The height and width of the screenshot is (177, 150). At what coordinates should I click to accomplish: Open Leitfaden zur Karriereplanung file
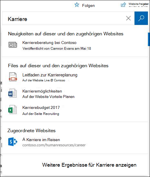pyautogui.click(x=50, y=75)
